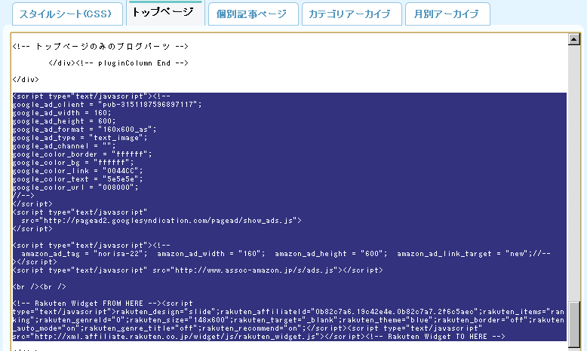Click the google_ad_width = 160 line
This screenshot has width=587, height=351.
click(62, 113)
